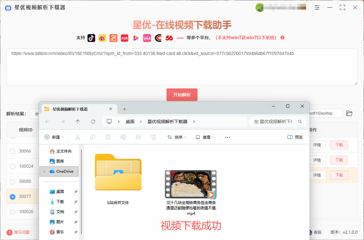Click the Cut scissors icon in Explorer toolbar

[78, 137]
